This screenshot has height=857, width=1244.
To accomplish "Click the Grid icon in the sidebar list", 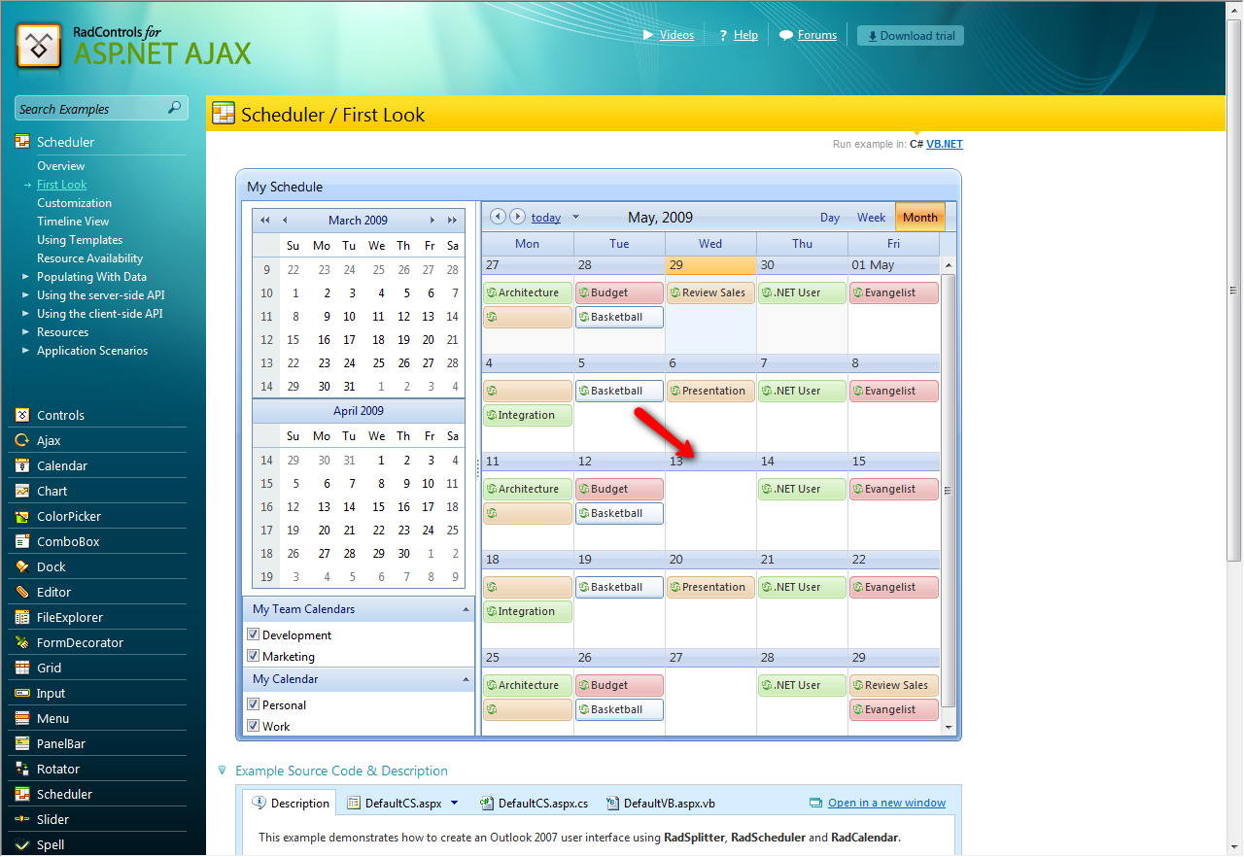I will click(x=22, y=668).
